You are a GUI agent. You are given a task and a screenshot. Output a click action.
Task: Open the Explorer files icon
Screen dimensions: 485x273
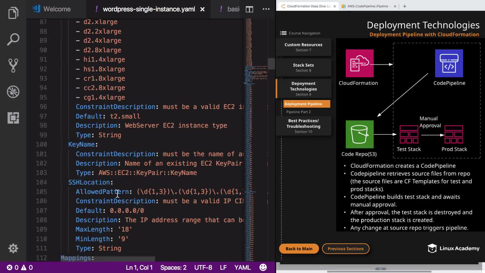(13, 13)
